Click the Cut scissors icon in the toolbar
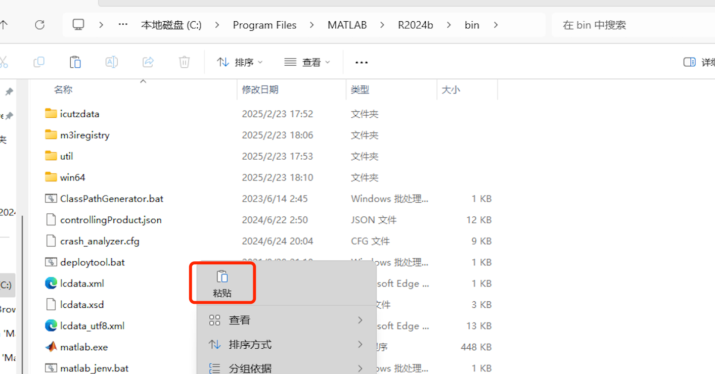 tap(3, 62)
